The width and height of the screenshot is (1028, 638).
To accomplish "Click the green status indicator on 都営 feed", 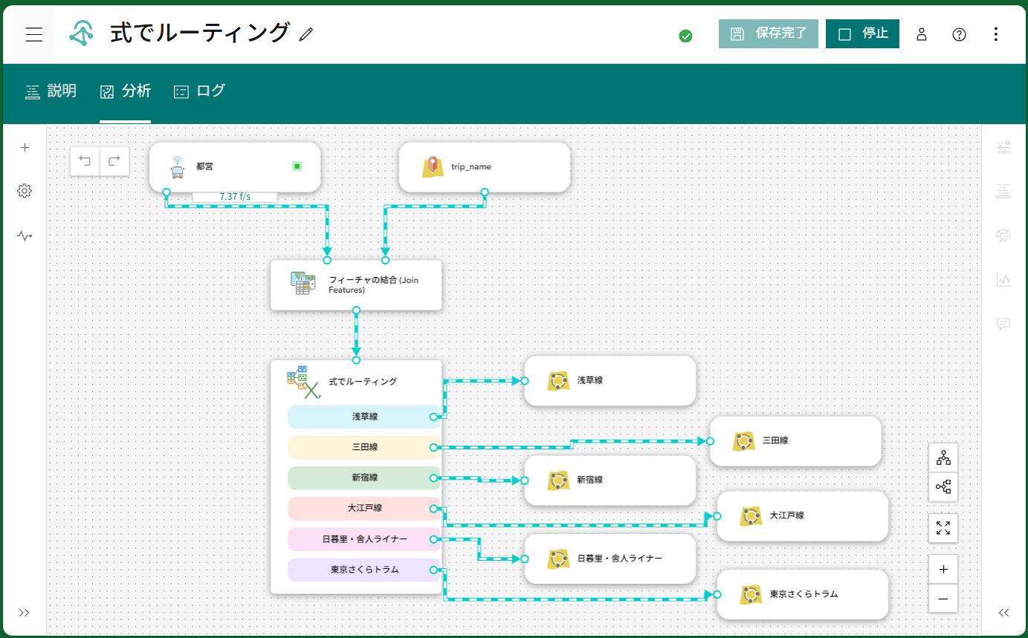I will pos(297,166).
